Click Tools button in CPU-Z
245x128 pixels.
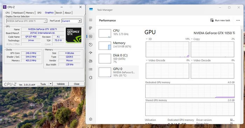[43, 84]
